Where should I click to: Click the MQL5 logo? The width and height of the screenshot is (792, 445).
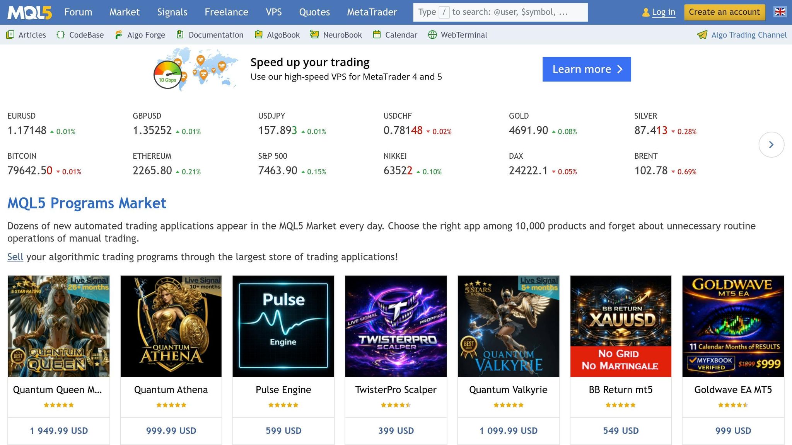(x=30, y=12)
